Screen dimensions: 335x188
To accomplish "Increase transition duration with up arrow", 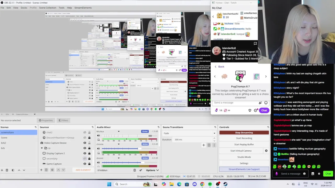I will [x=214, y=138].
